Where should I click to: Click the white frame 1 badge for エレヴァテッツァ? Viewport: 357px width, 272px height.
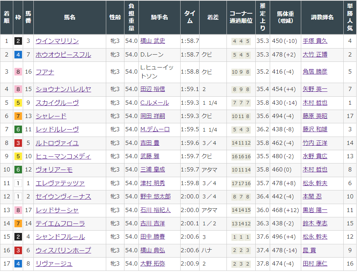(18, 183)
